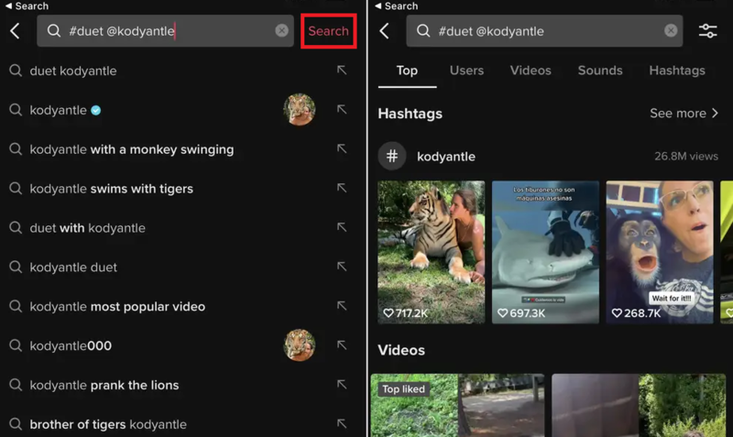Tap right status bar 'Search' return link
This screenshot has width=733, height=437.
(x=396, y=6)
